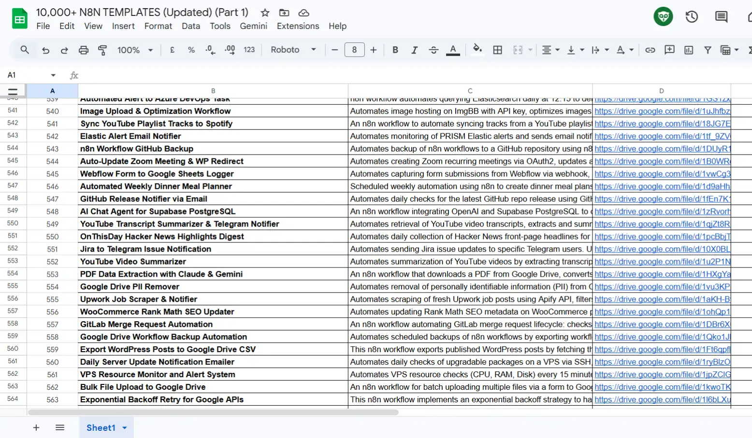Click the Undo arrow icon
The image size is (752, 438).
[x=45, y=50]
